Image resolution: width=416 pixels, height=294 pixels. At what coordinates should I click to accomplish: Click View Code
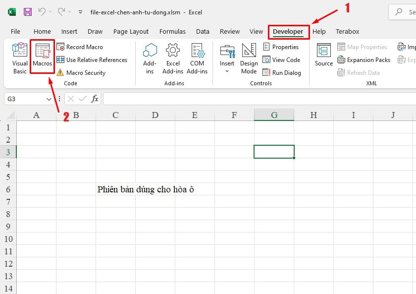click(281, 60)
